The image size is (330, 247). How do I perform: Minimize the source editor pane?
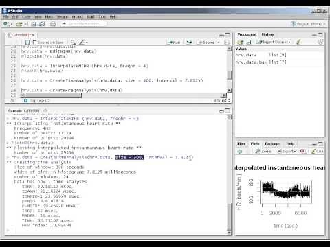[221, 35]
